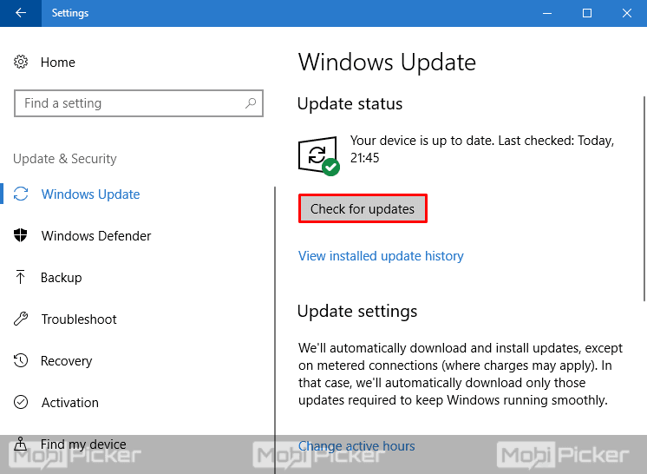Close the Settings window
This screenshot has height=474, width=647.
[627, 13]
